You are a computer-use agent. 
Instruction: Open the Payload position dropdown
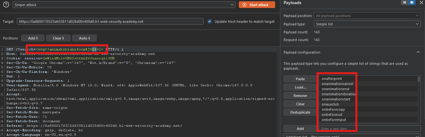(367, 16)
